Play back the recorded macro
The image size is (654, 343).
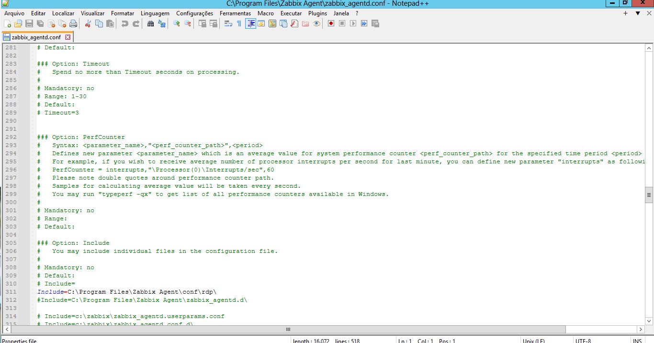pyautogui.click(x=353, y=23)
